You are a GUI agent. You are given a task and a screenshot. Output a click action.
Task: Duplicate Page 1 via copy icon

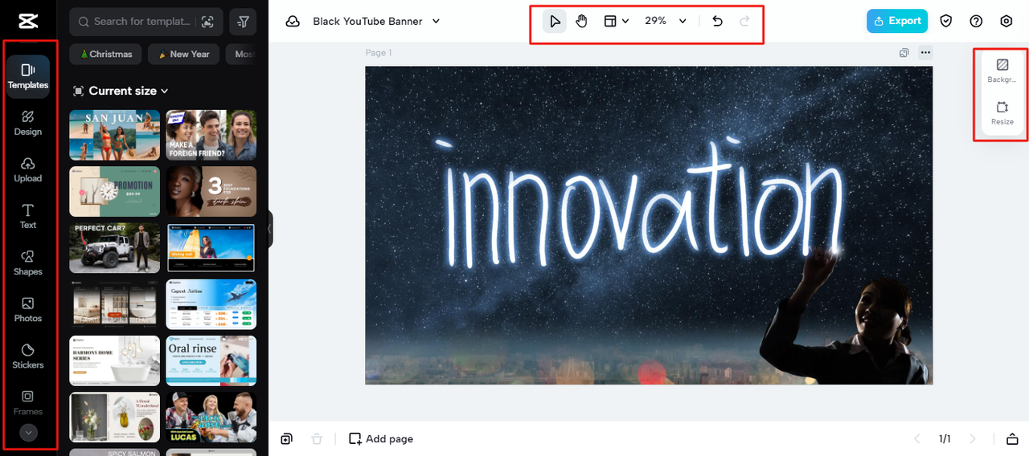[904, 53]
